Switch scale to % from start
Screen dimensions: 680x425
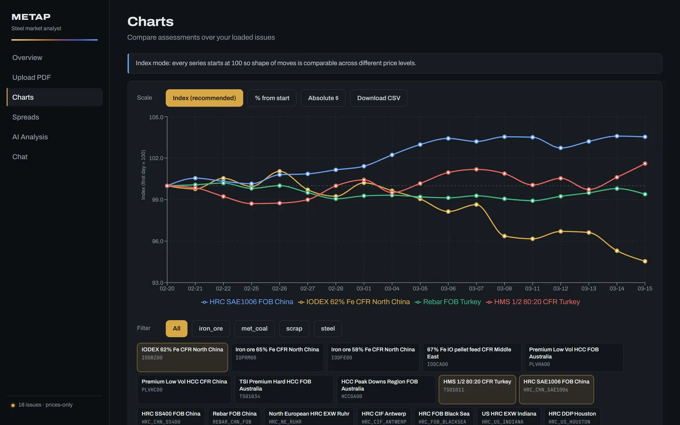click(x=272, y=98)
